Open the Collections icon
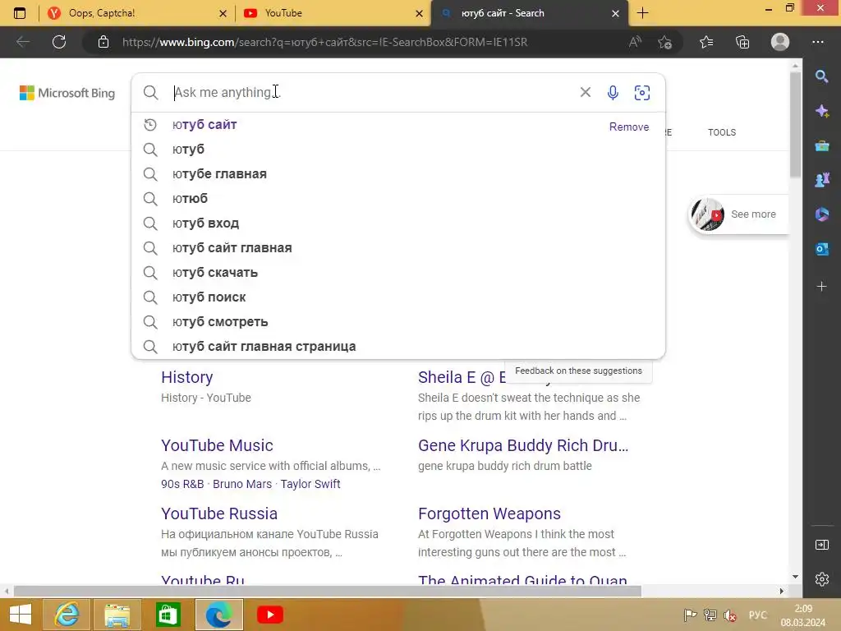The image size is (841, 631). [x=742, y=42]
